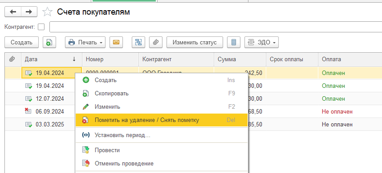This screenshot has width=382, height=173.
Task: Select Пометить на удаление / Снять пометку
Action: coord(161,120)
